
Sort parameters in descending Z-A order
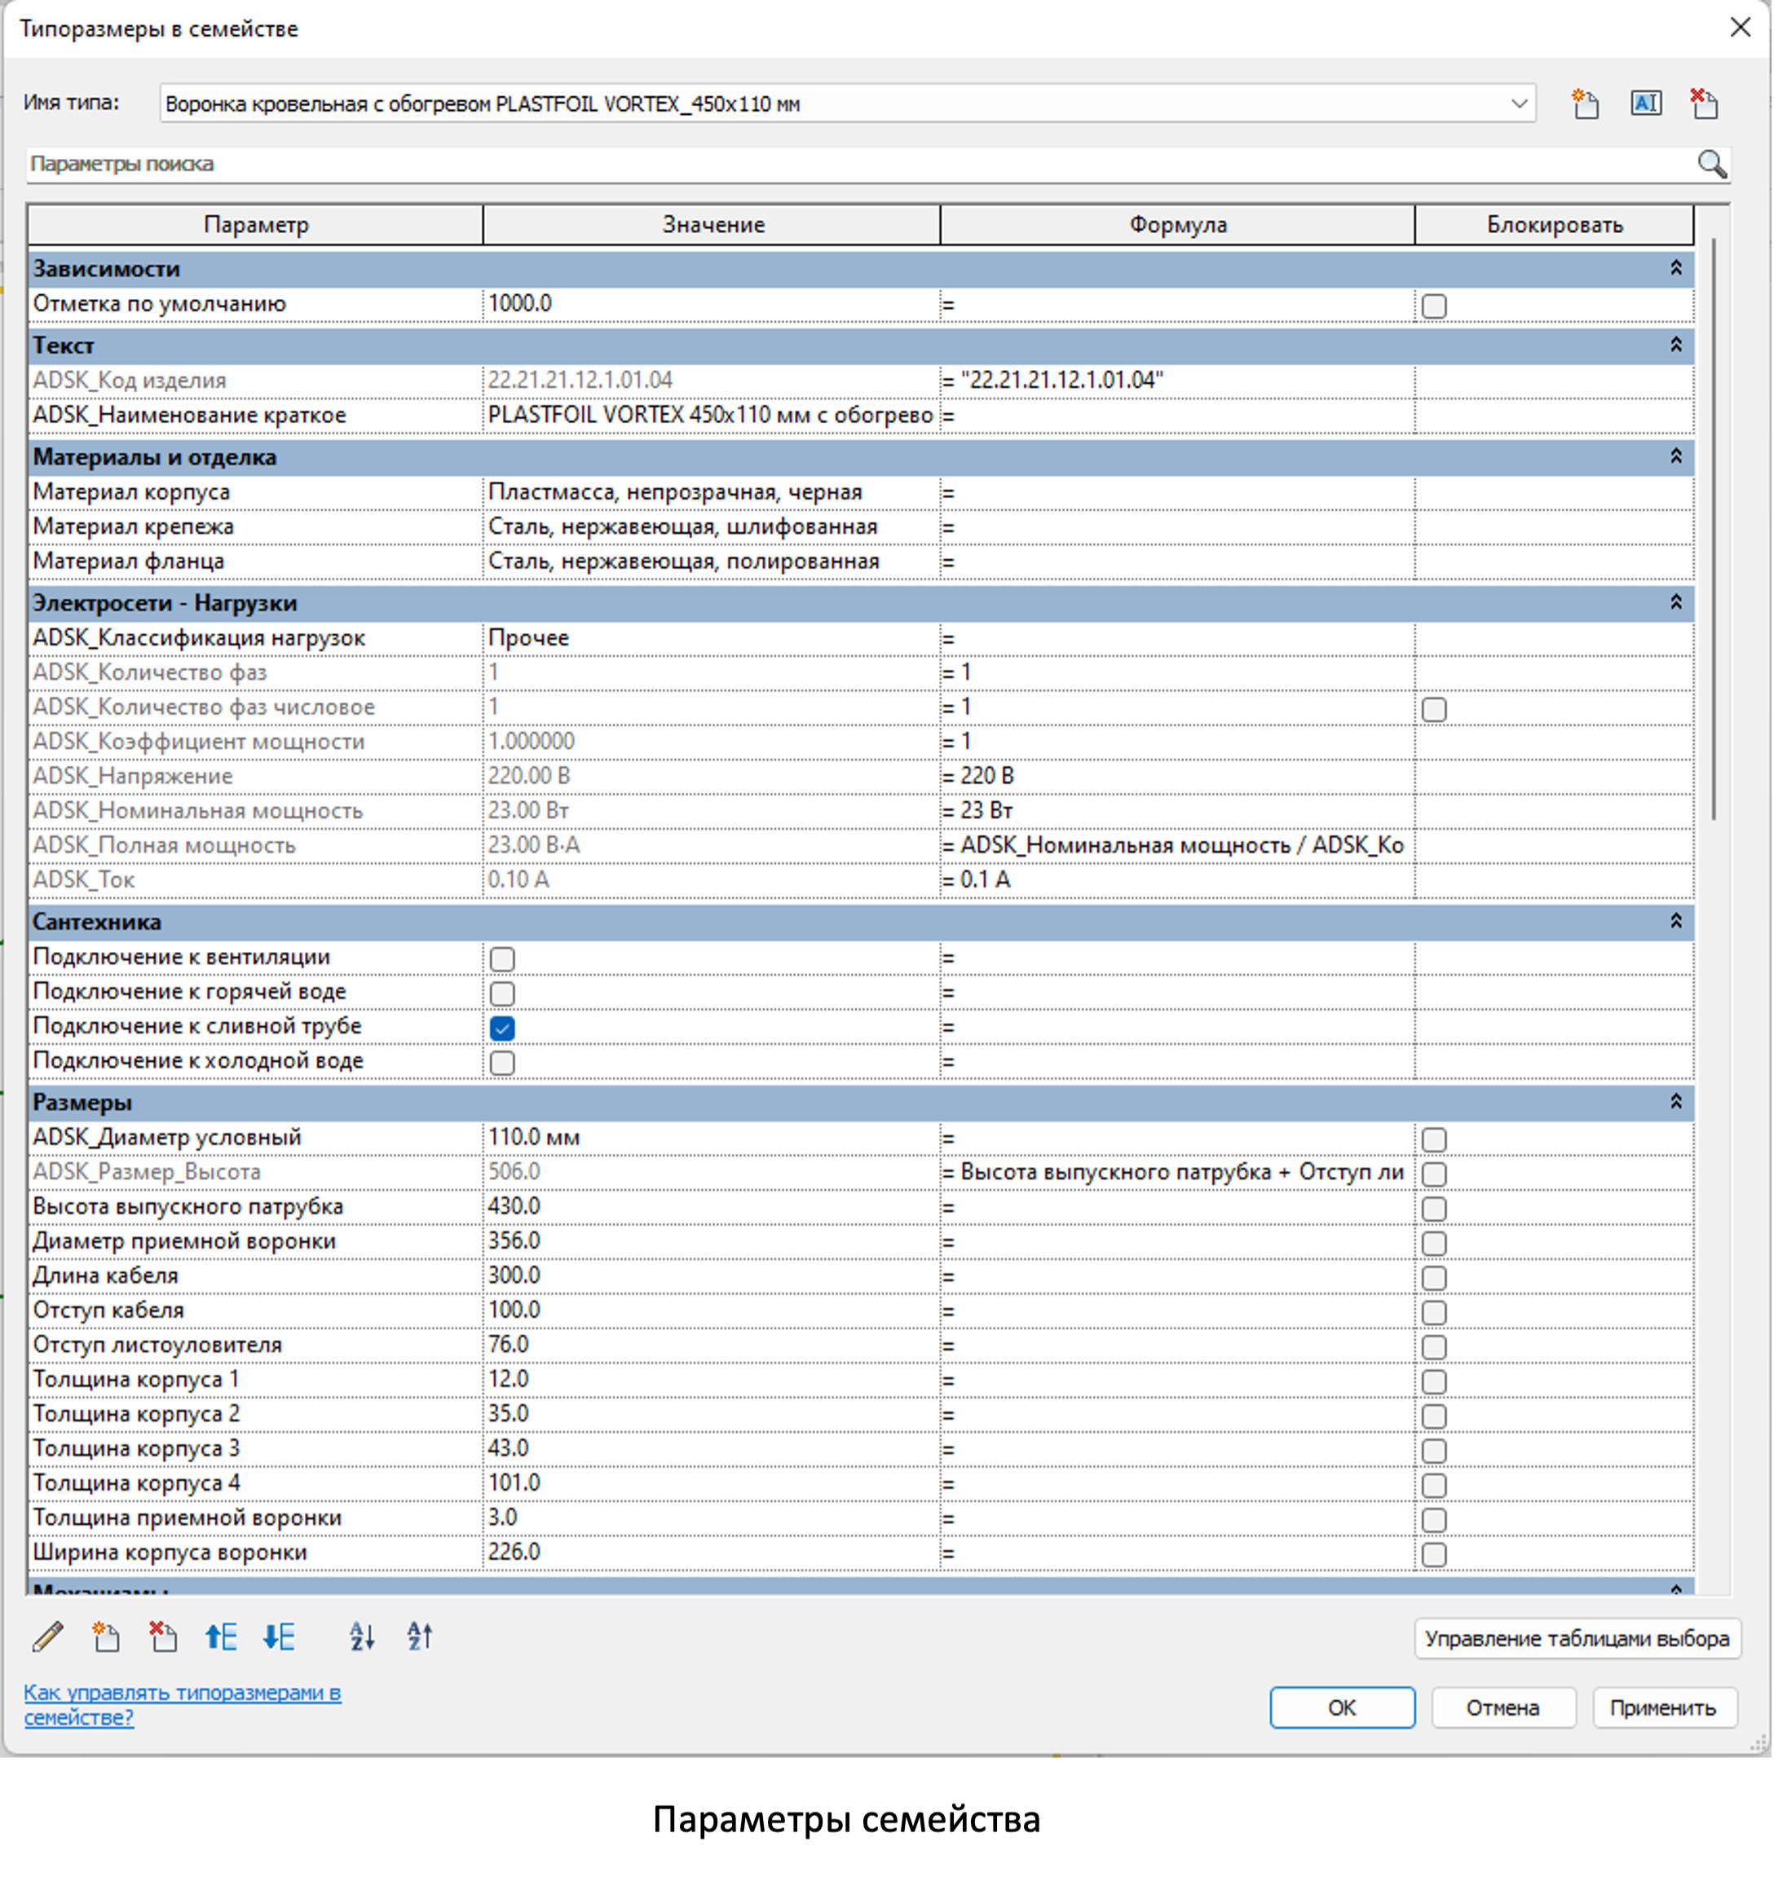(x=419, y=1637)
